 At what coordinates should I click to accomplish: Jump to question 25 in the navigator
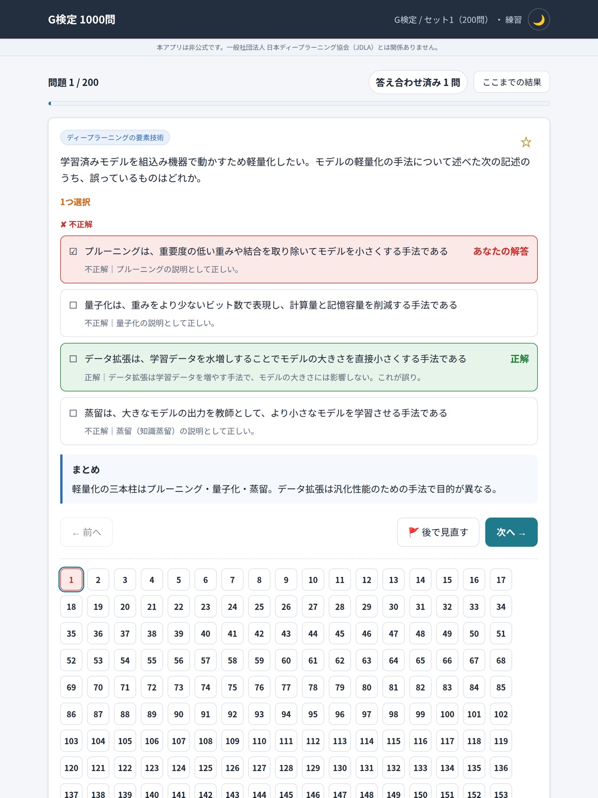point(259,606)
